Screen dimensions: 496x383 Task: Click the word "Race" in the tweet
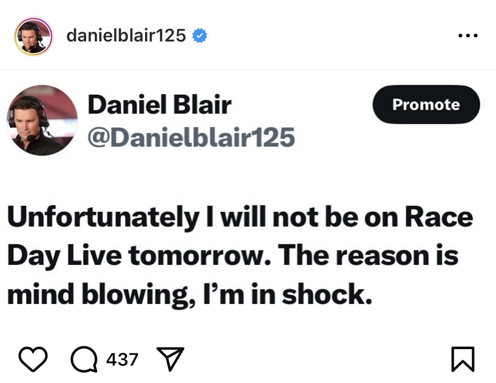coord(439,218)
